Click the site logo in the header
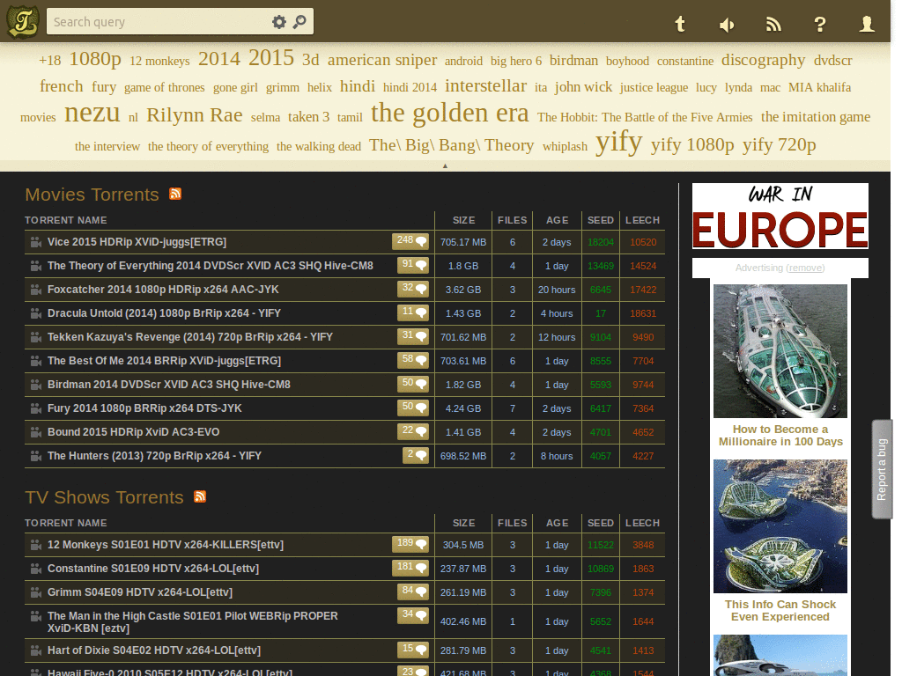902x676 pixels. pos(23,22)
